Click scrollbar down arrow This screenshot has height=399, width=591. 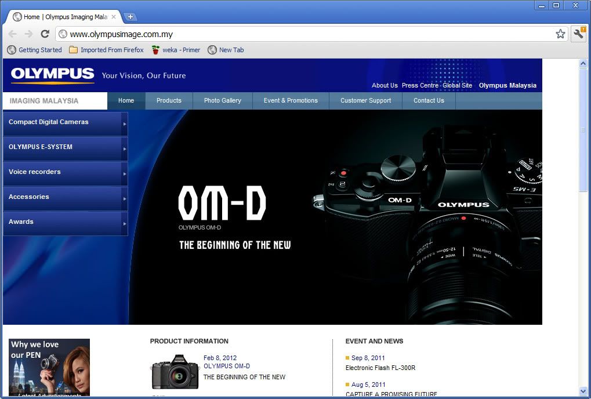(583, 391)
